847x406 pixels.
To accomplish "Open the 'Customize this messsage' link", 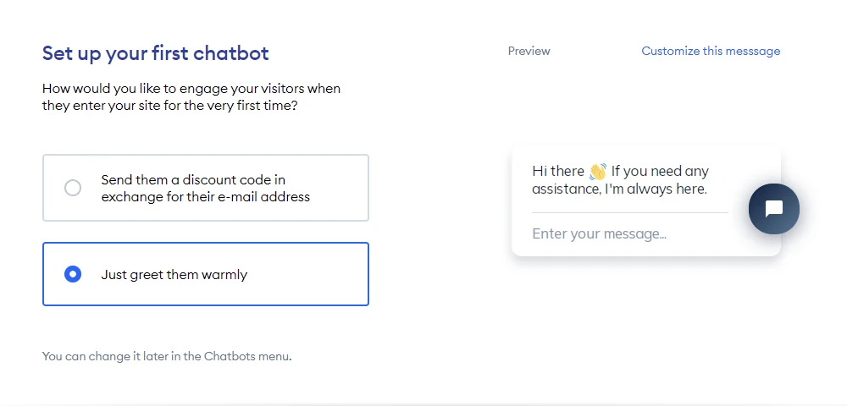I will click(711, 52).
